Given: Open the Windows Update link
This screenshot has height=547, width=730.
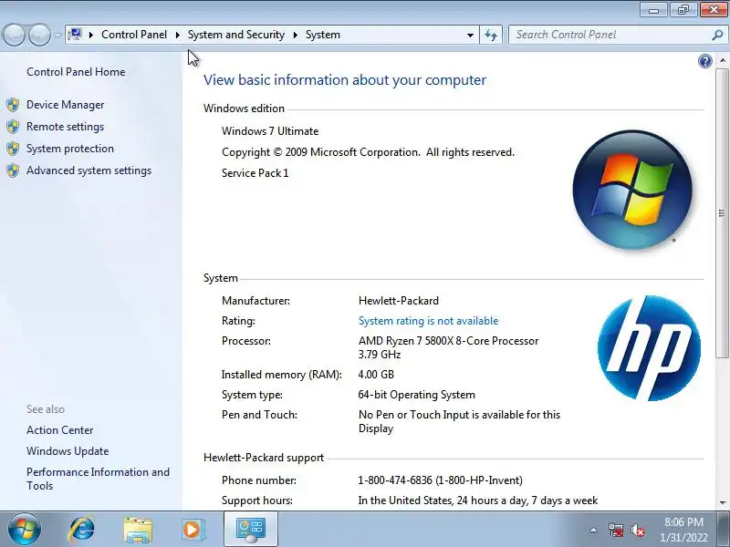Looking at the screenshot, I should (x=68, y=451).
